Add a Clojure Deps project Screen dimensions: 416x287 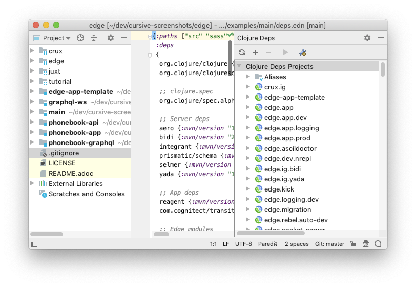[255, 52]
